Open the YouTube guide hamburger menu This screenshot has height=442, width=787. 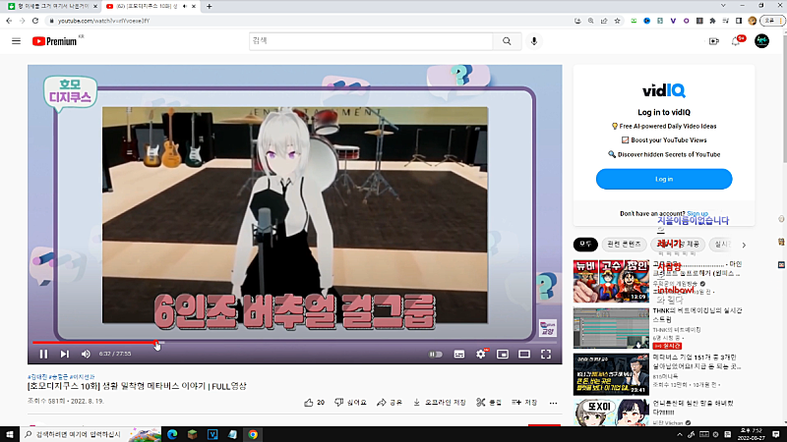[16, 41]
